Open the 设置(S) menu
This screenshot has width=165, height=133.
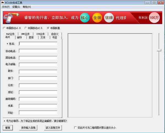[x=16, y=7]
